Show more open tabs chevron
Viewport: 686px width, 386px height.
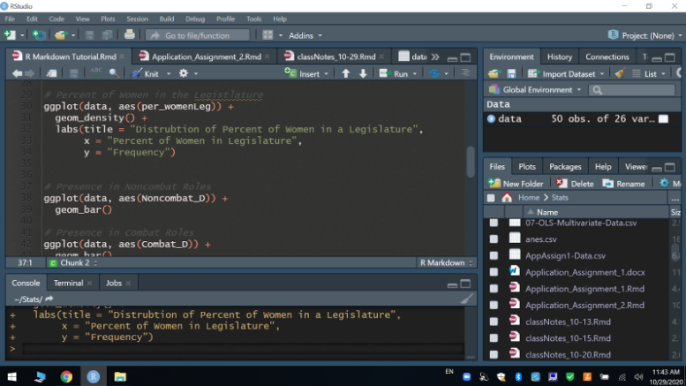click(435, 57)
